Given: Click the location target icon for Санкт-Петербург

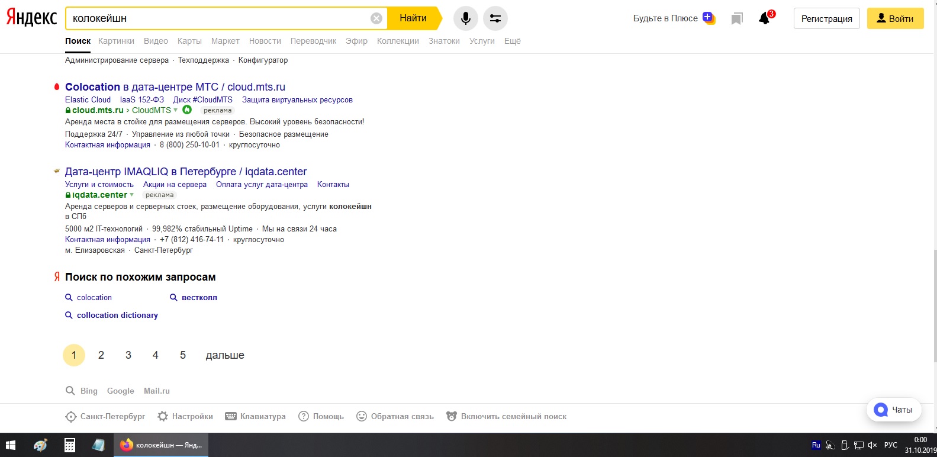Looking at the screenshot, I should pyautogui.click(x=70, y=417).
